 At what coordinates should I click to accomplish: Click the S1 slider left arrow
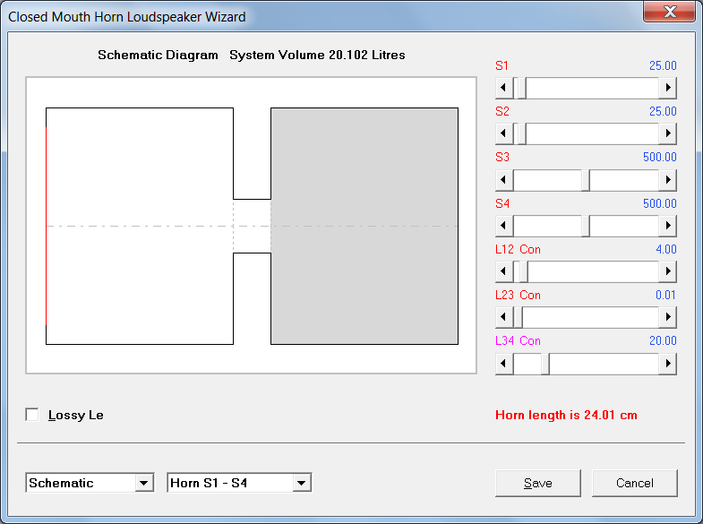click(504, 88)
